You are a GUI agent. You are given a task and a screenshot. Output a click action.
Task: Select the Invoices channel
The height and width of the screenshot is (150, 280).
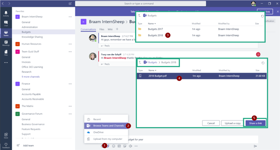tap(26, 62)
